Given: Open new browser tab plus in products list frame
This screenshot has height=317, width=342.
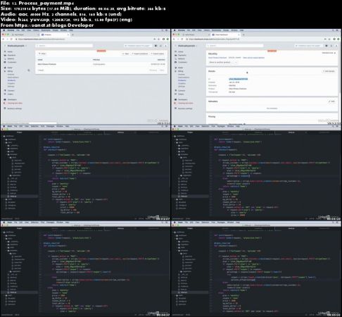Looking at the screenshot, I should pos(72,35).
